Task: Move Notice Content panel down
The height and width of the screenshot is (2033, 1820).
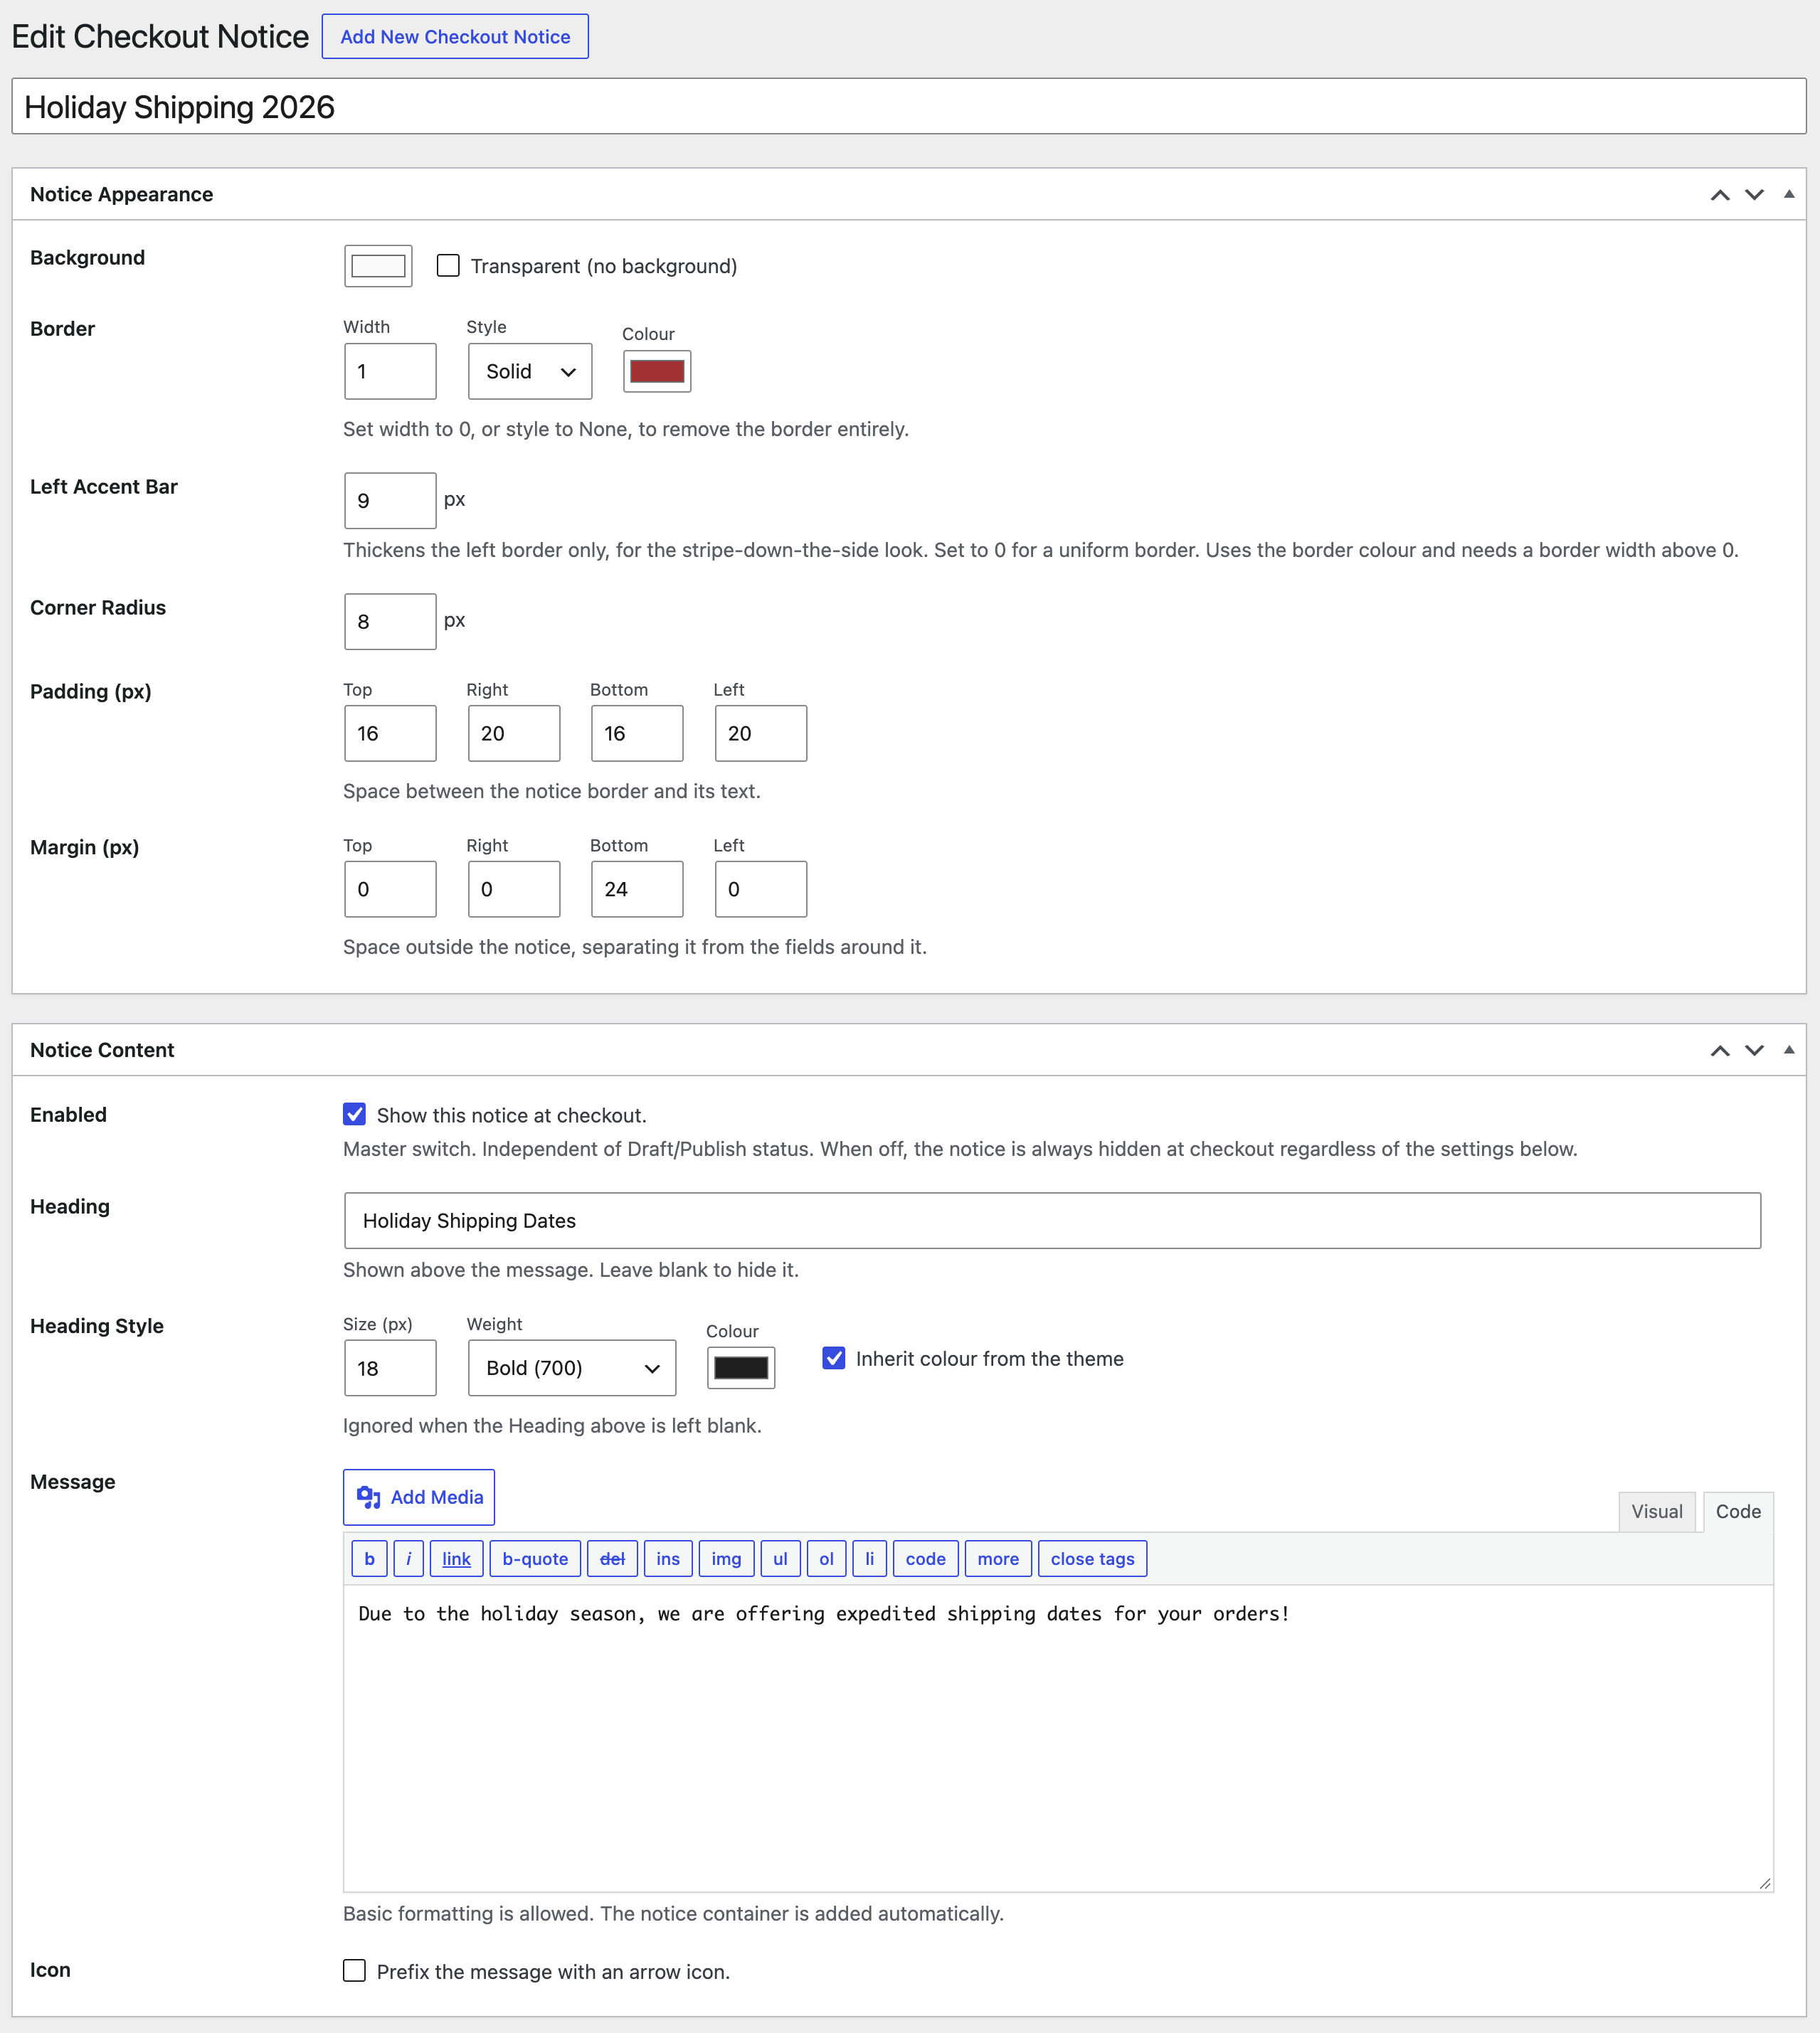Action: coord(1754,1051)
